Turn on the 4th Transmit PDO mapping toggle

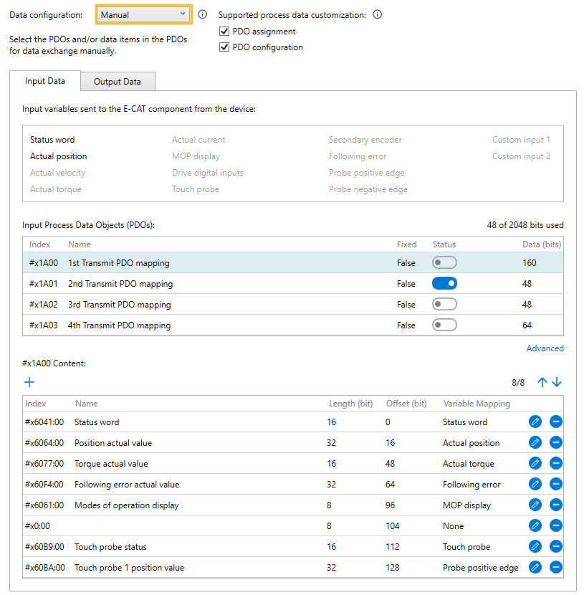(444, 325)
